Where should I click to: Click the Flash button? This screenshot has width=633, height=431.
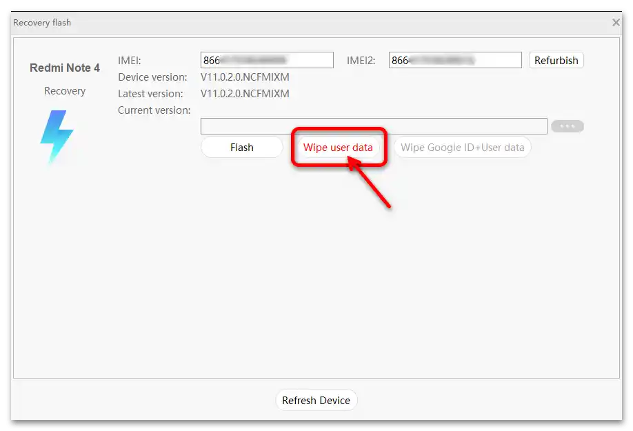point(242,148)
